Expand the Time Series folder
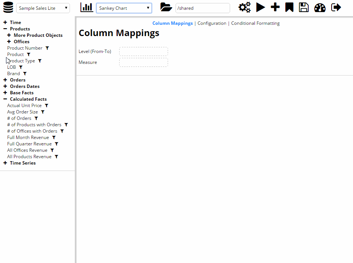The image size is (353, 263). click(x=5, y=163)
